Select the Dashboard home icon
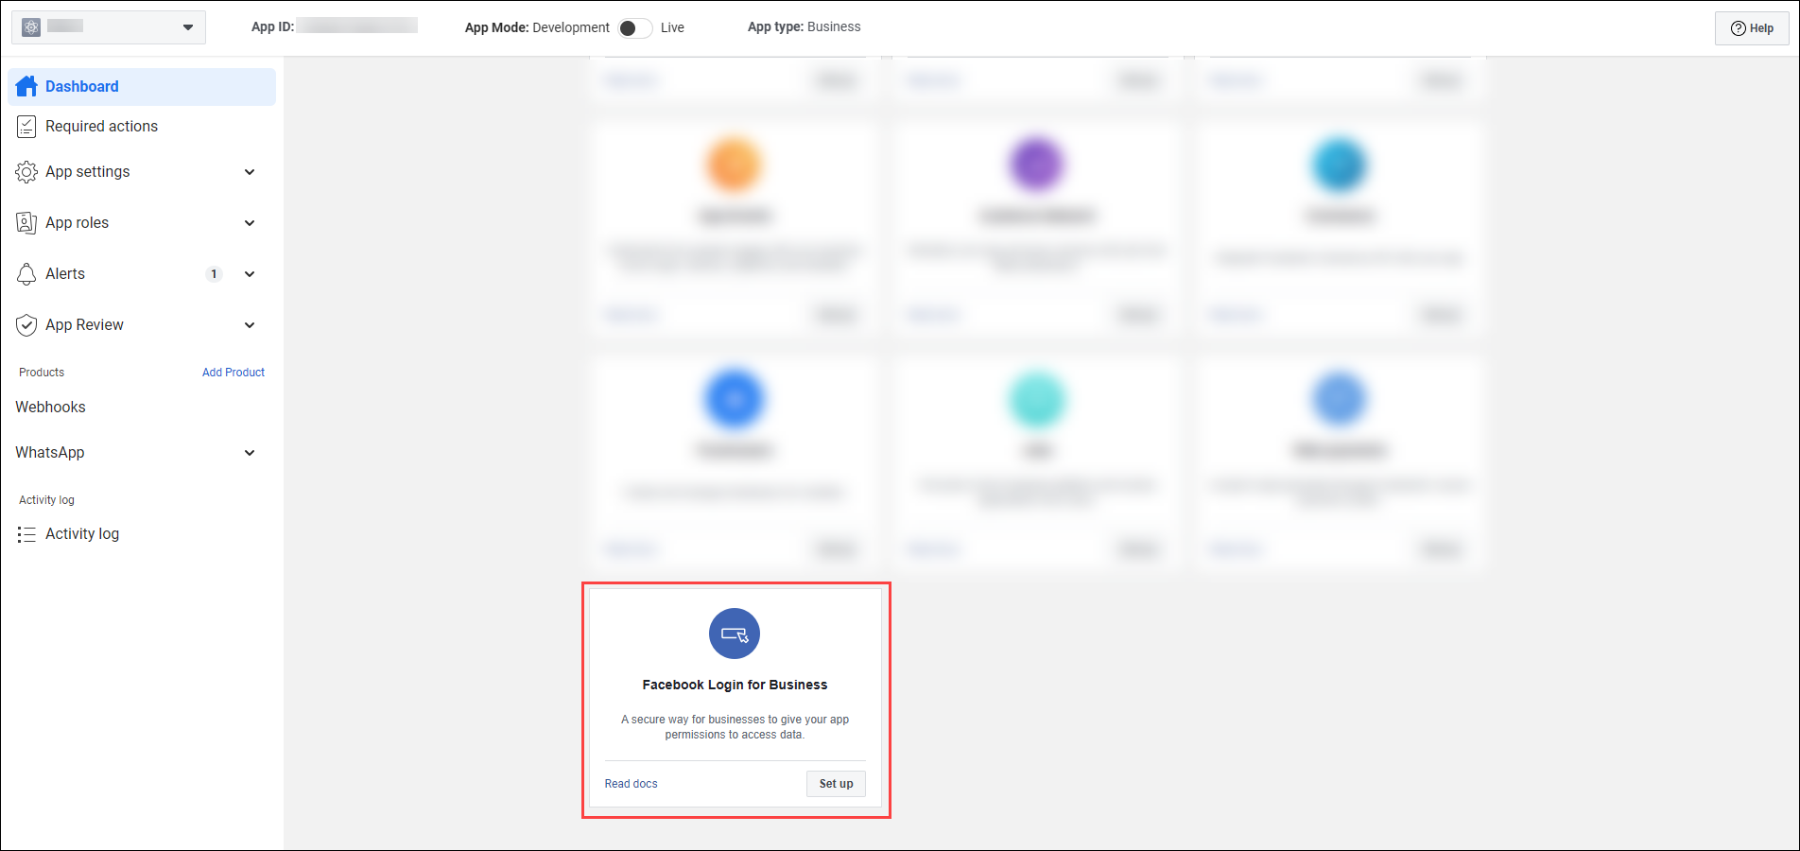Screen dimensions: 1800x851 click(26, 86)
